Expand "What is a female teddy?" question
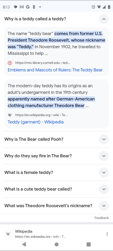 [x=104, y=173]
